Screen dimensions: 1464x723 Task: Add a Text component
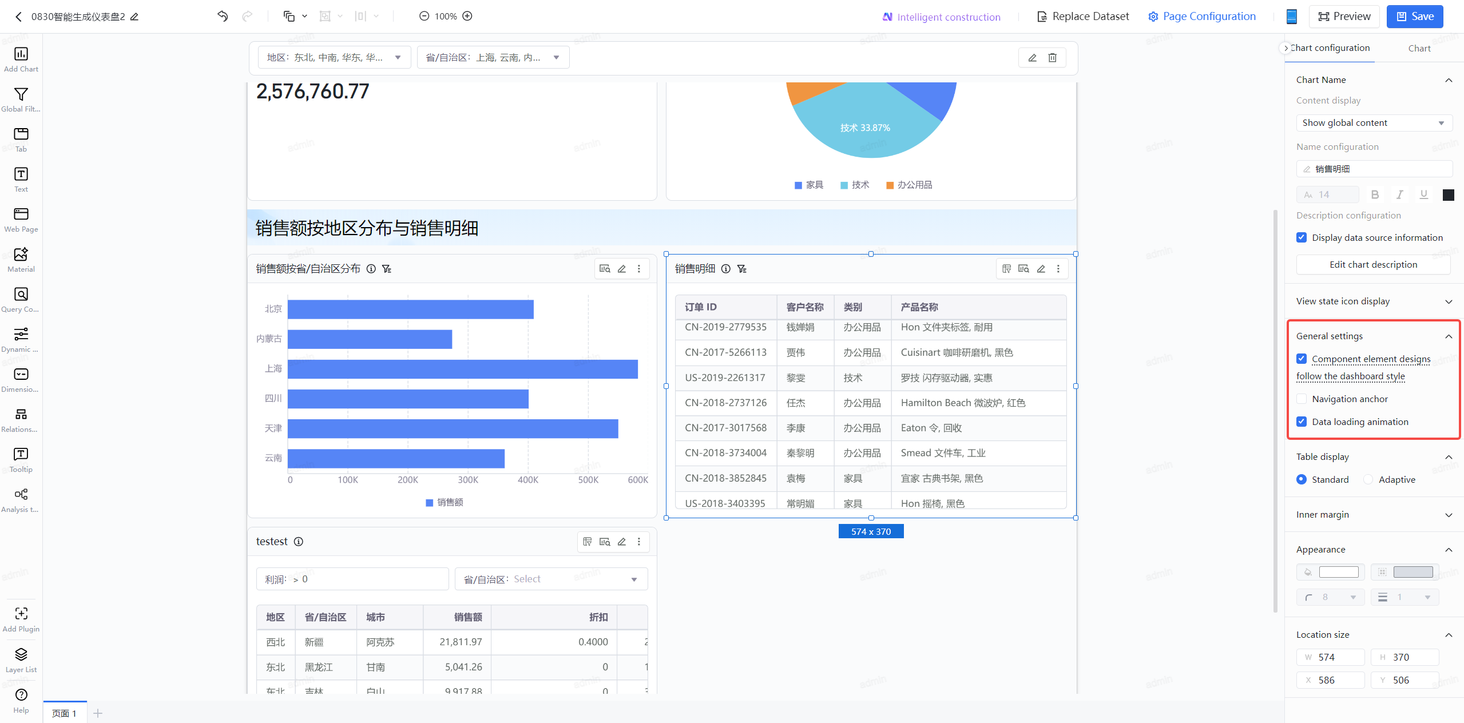(x=21, y=180)
